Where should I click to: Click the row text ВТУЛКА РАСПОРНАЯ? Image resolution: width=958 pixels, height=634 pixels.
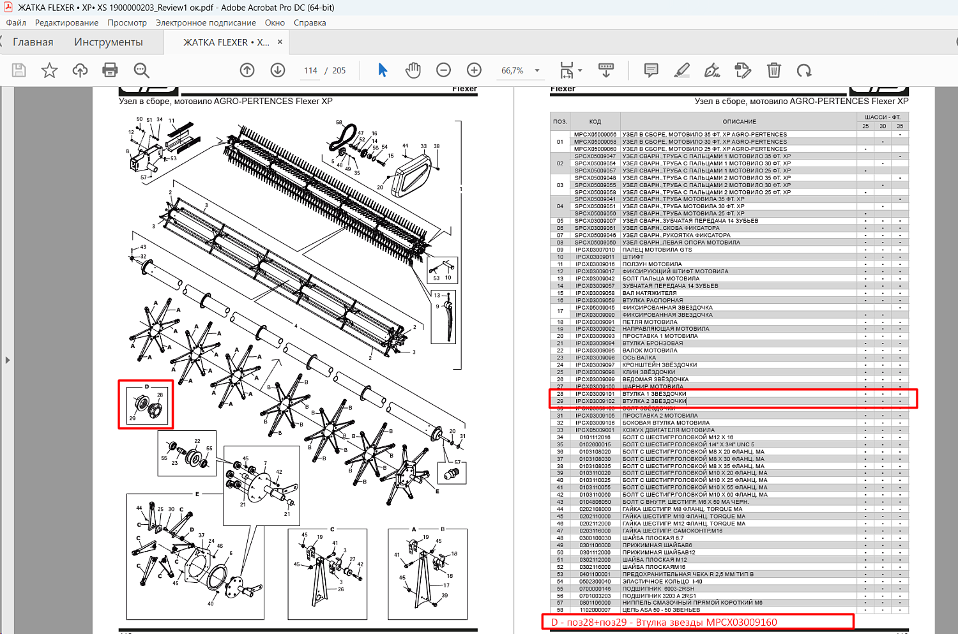pos(652,300)
